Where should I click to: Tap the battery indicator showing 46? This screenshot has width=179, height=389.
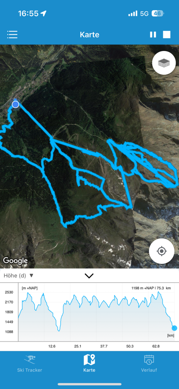(158, 13)
